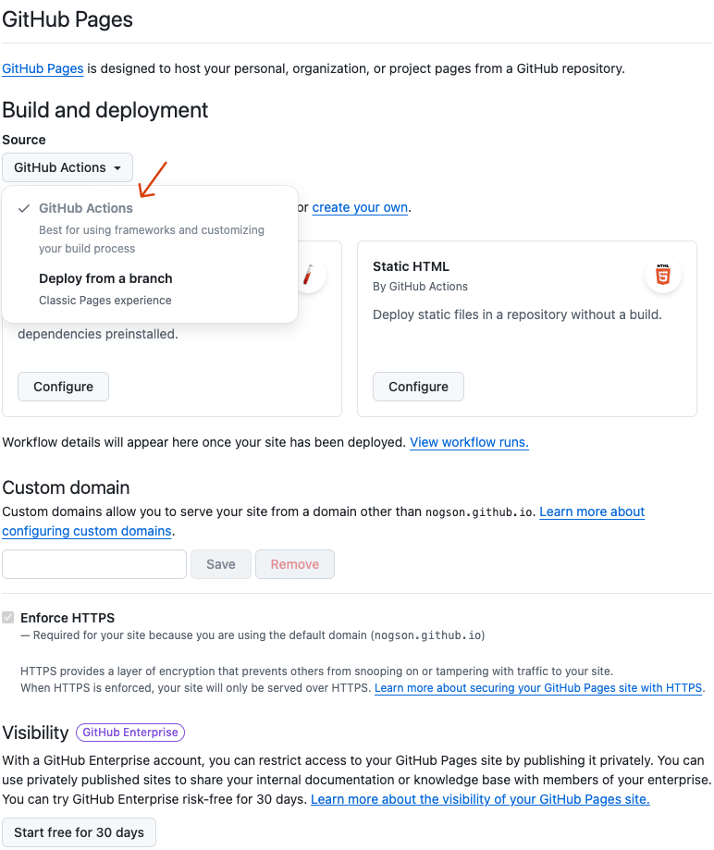714x850 pixels.
Task: Select Deploy from a branch option
Action: click(x=105, y=278)
